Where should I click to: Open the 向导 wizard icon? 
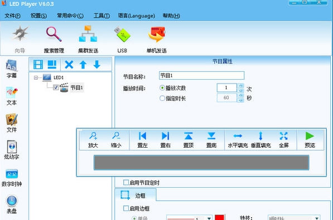pos(20,39)
